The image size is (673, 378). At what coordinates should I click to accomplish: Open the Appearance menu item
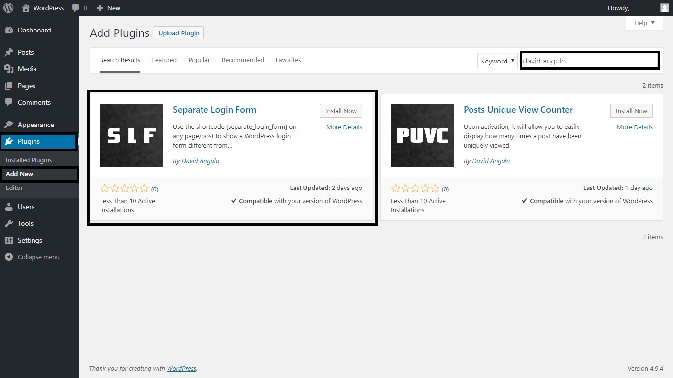coord(39,125)
